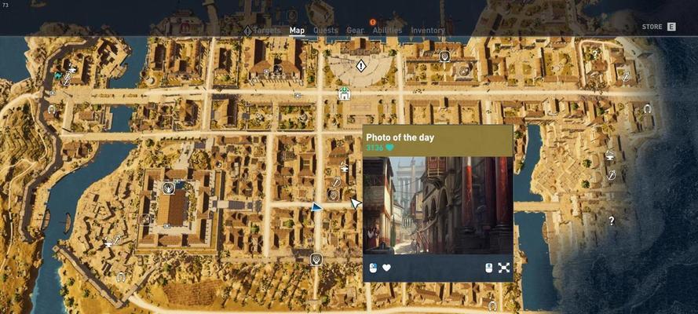Select the horseshoe icon at the bottom edge

click(x=492, y=306)
